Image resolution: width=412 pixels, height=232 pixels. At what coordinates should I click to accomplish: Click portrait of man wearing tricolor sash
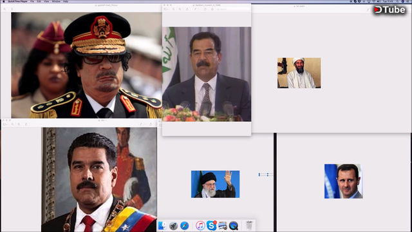pyautogui.click(x=99, y=179)
